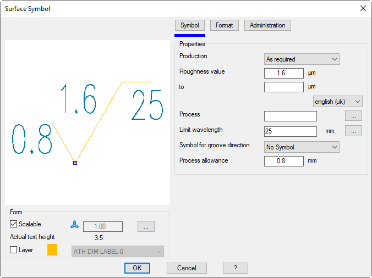Toggle the Scalable checkbox
372x278 pixels.
[x=14, y=224]
